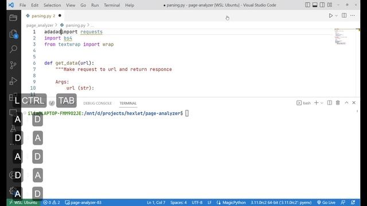
Task: Open the notifications bell icon
Action: [x=353, y=203]
